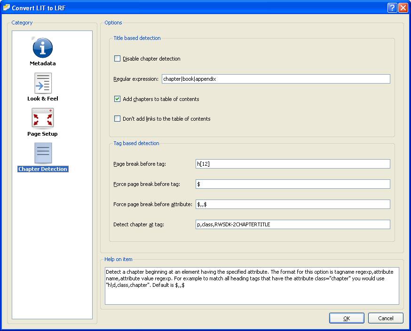
Task: Select the Page Setup label text
Action: (42, 134)
